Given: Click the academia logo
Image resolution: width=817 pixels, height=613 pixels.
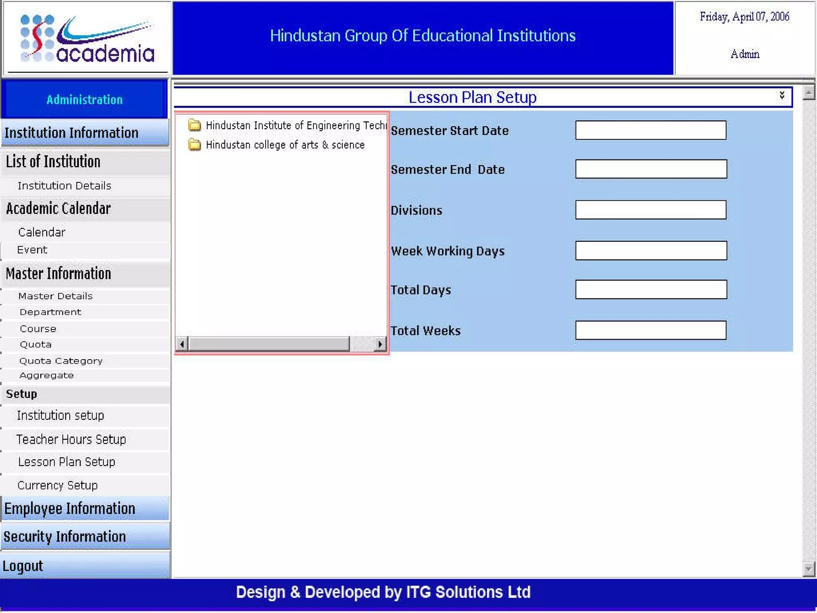Looking at the screenshot, I should point(87,39).
